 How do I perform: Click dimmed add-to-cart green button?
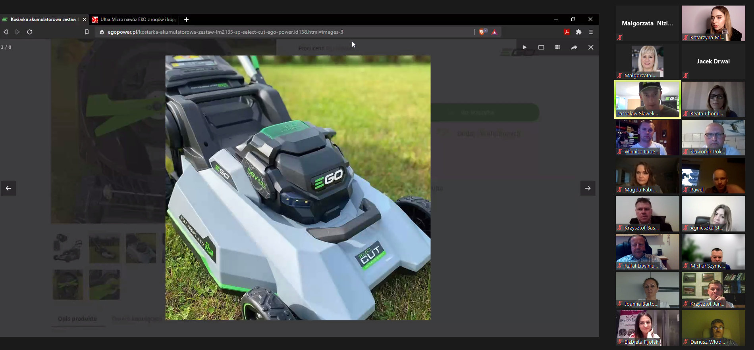pyautogui.click(x=485, y=113)
